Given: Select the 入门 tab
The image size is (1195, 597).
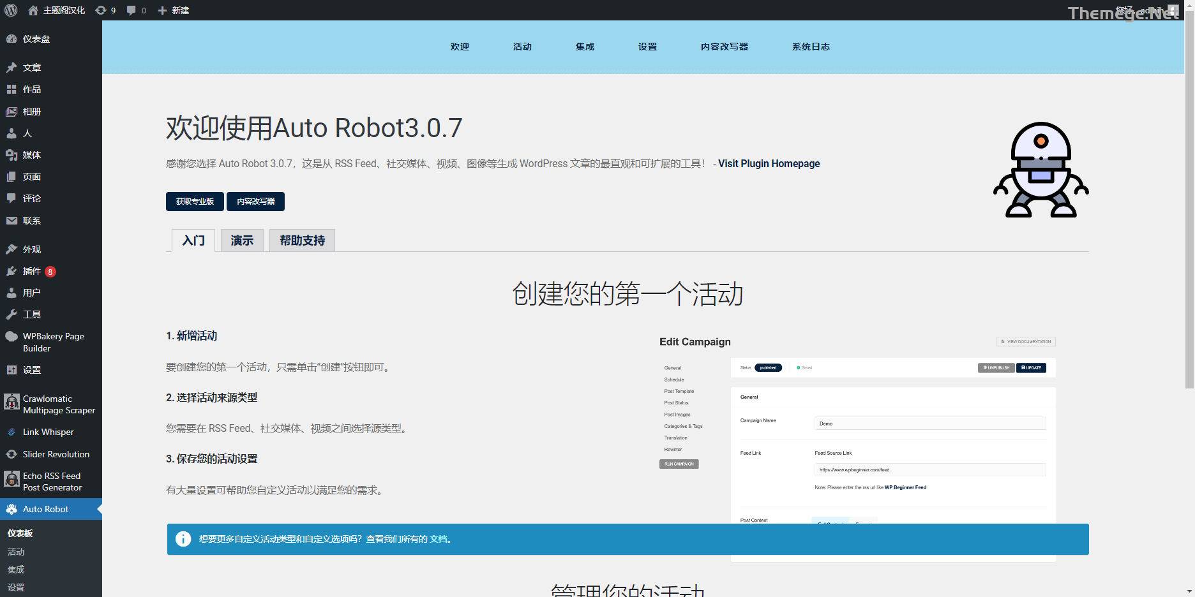Looking at the screenshot, I should point(193,240).
